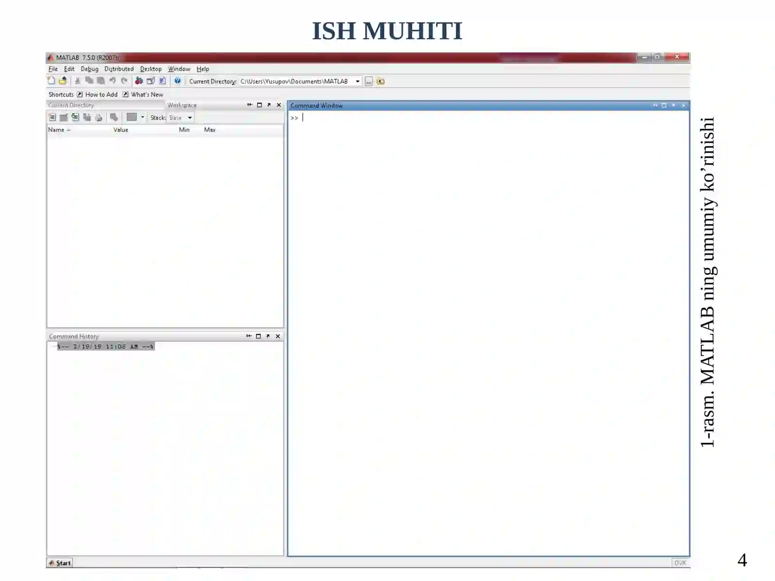Close the Workspace panel
The height and width of the screenshot is (581, 775).
coord(279,105)
